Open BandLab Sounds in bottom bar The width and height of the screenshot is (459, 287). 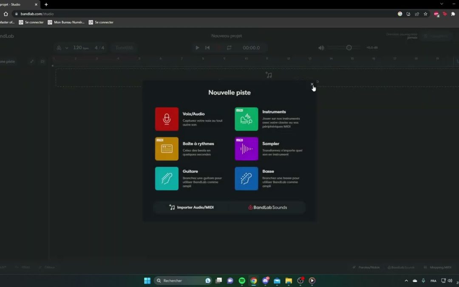tap(401, 267)
